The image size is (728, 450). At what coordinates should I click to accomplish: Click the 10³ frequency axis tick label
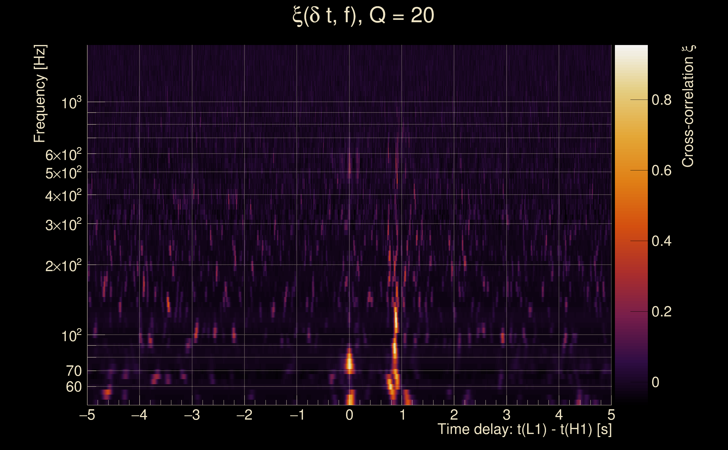pyautogui.click(x=71, y=103)
